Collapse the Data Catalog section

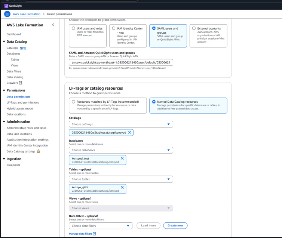coord(4,42)
